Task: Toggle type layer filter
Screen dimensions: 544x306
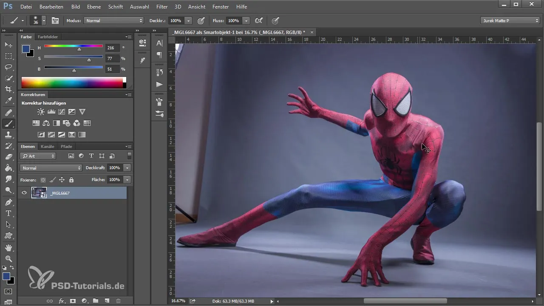Action: (x=91, y=156)
